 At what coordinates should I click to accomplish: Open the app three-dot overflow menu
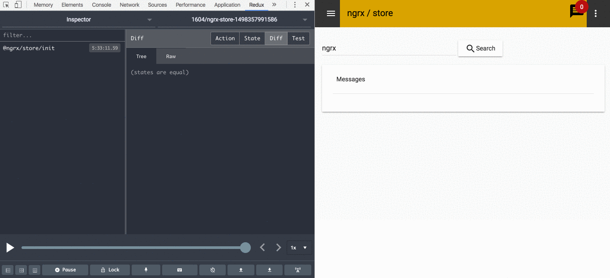tap(596, 13)
